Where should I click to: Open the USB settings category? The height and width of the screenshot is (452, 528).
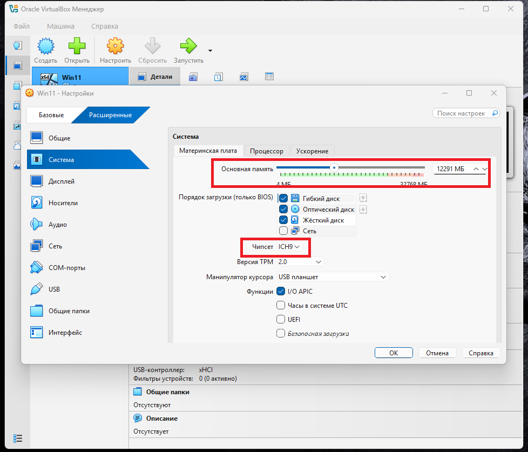point(54,289)
